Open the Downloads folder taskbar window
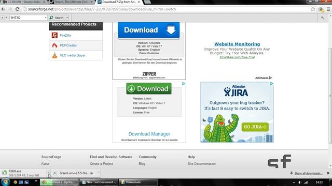 (x=139, y=182)
